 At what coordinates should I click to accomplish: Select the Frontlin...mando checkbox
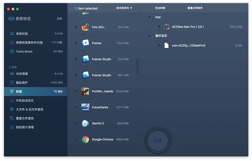[76, 91]
